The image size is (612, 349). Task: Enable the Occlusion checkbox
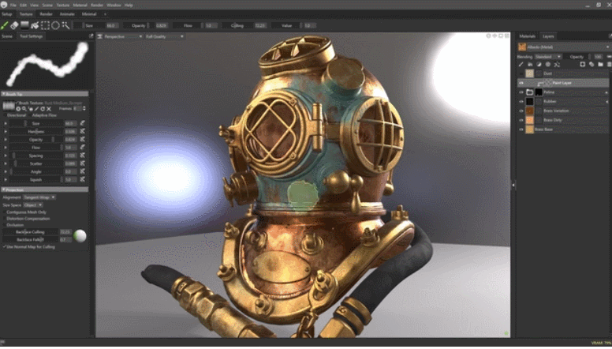[x=4, y=224]
